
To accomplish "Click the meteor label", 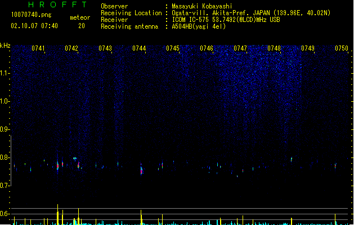I will [x=80, y=17].
